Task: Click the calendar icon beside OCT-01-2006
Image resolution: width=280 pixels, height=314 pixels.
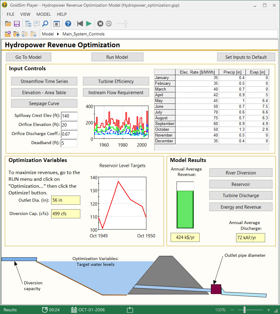Action: pyautogui.click(x=74, y=310)
